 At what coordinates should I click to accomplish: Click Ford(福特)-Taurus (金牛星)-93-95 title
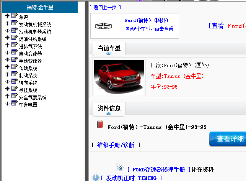pyautogui.click(x=157, y=127)
